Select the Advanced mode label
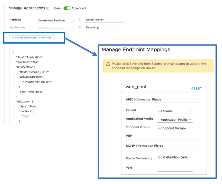This screenshot has height=184, width=222. coord(78,8)
